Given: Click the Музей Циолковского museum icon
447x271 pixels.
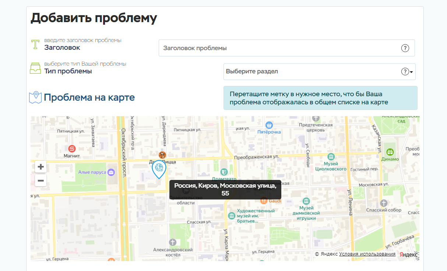Looking at the screenshot, I should coord(331,156).
